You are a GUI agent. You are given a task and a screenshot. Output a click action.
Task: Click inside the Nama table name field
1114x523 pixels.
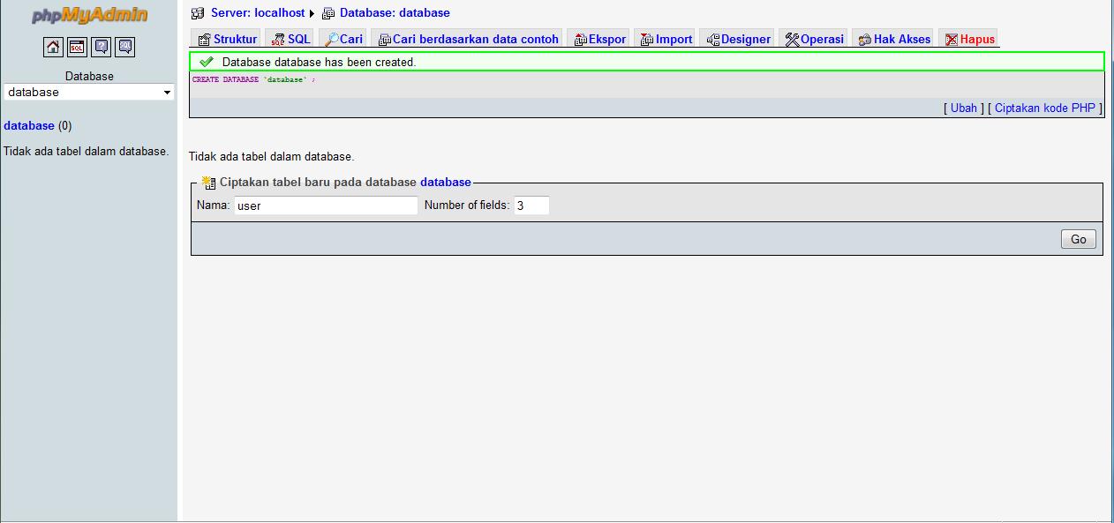pos(325,205)
